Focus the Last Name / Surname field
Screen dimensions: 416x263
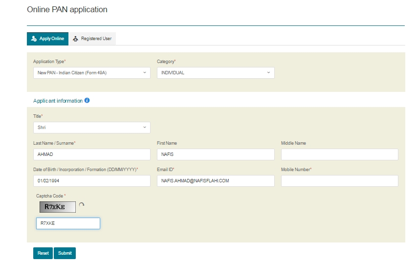click(92, 154)
